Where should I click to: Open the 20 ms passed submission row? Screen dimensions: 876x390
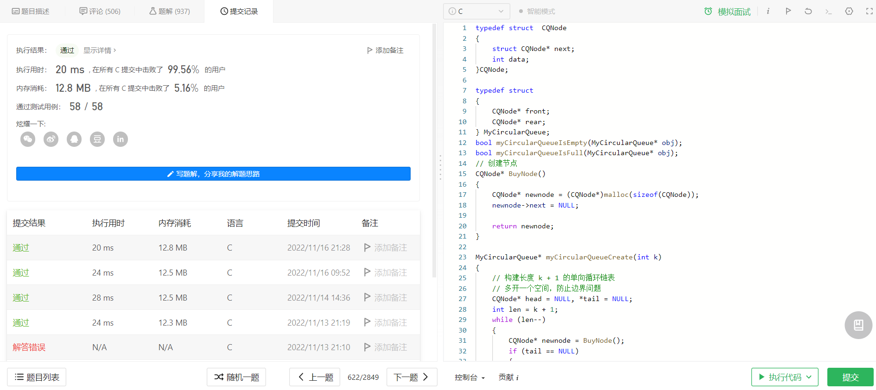point(213,248)
